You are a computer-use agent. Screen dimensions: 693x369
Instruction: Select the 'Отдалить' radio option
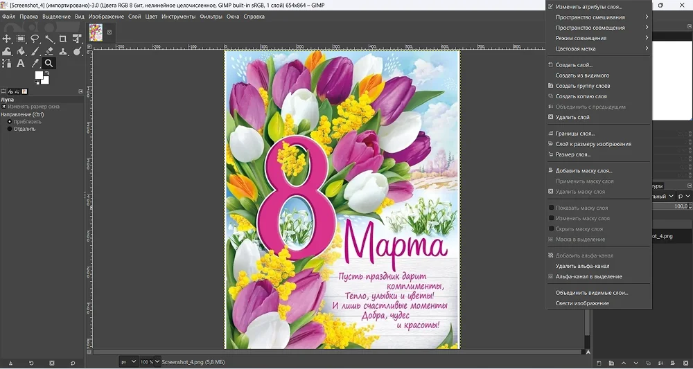point(10,129)
